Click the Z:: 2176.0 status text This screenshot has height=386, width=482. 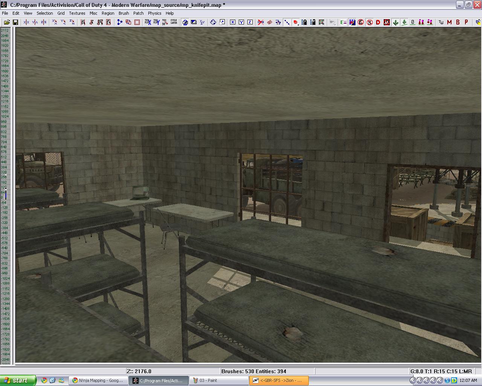139,371
